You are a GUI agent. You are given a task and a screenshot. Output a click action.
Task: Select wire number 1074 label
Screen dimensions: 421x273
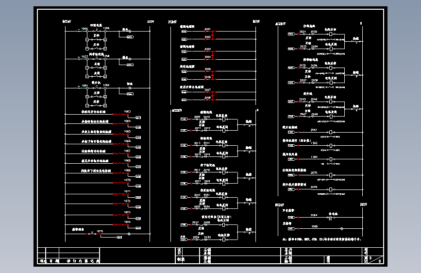point(127,222)
